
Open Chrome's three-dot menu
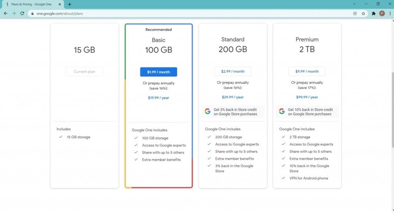pos(390,14)
